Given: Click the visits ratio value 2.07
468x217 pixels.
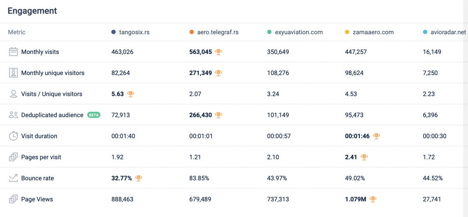Looking at the screenshot, I should click(195, 94).
